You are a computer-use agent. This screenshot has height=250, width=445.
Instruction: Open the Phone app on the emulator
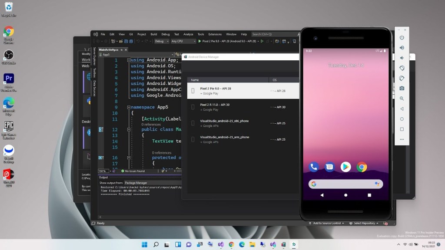click(x=314, y=166)
